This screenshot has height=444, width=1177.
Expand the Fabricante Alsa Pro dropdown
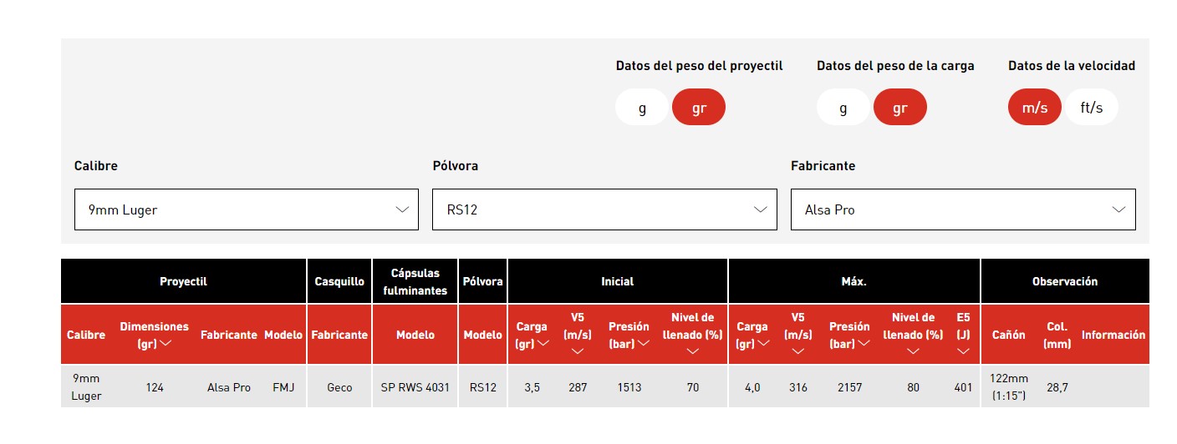click(963, 209)
